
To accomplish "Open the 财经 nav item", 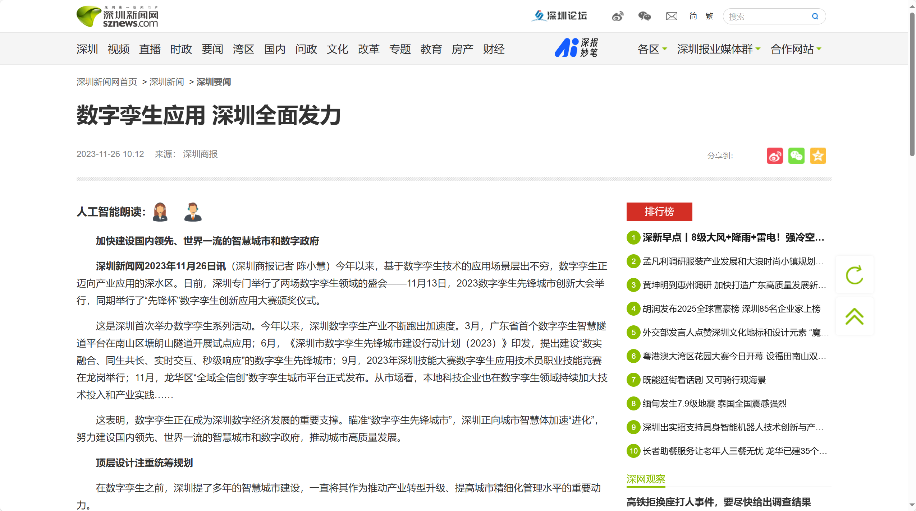I will coord(494,49).
